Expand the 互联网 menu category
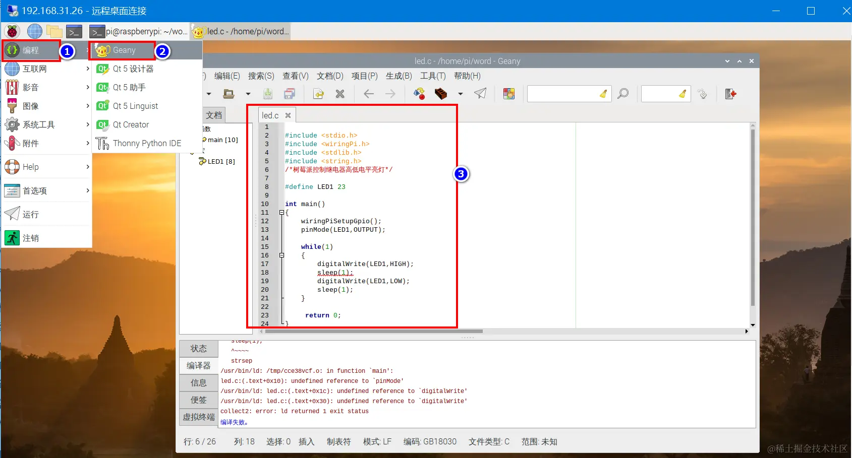The width and height of the screenshot is (852, 458). pos(47,69)
